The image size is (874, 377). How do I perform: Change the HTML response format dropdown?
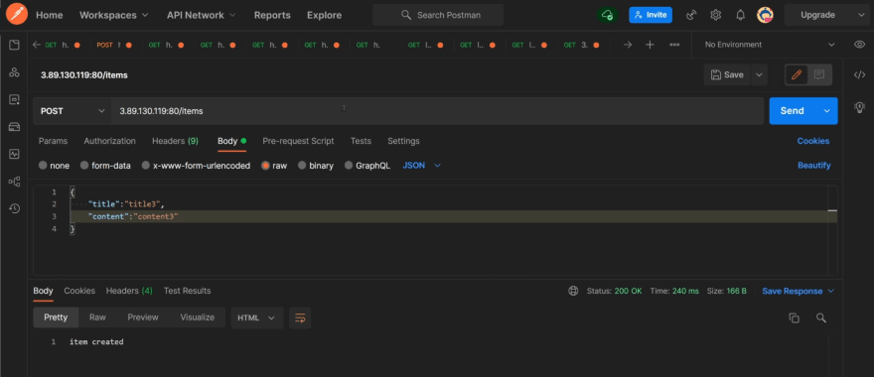(x=257, y=317)
